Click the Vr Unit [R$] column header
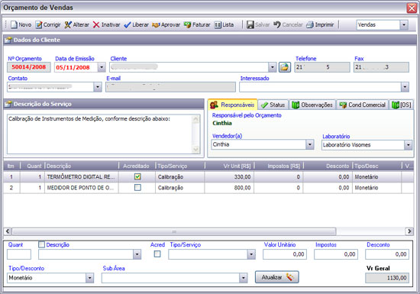The width and height of the screenshot is (420, 294). (230, 166)
